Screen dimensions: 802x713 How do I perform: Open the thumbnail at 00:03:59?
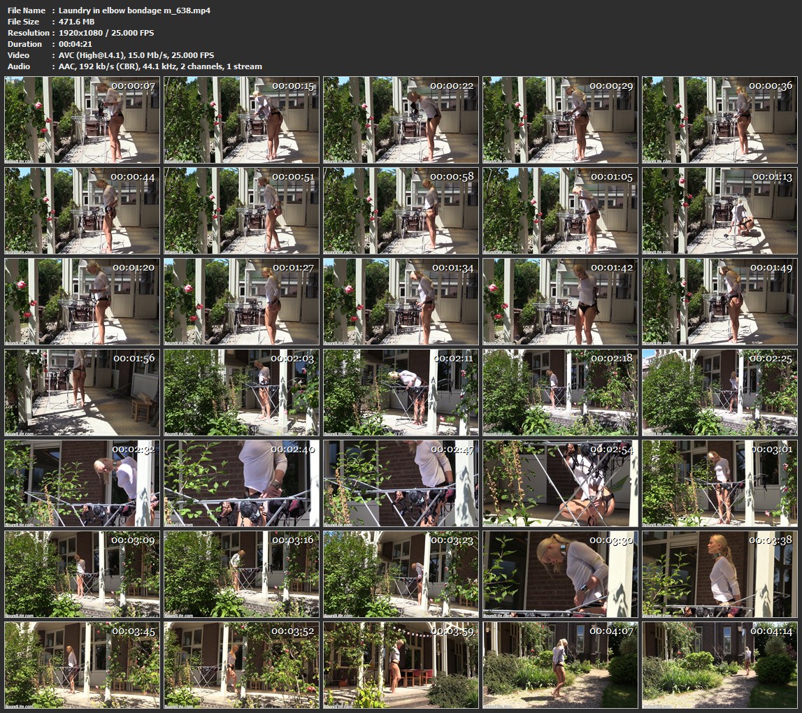(x=401, y=665)
